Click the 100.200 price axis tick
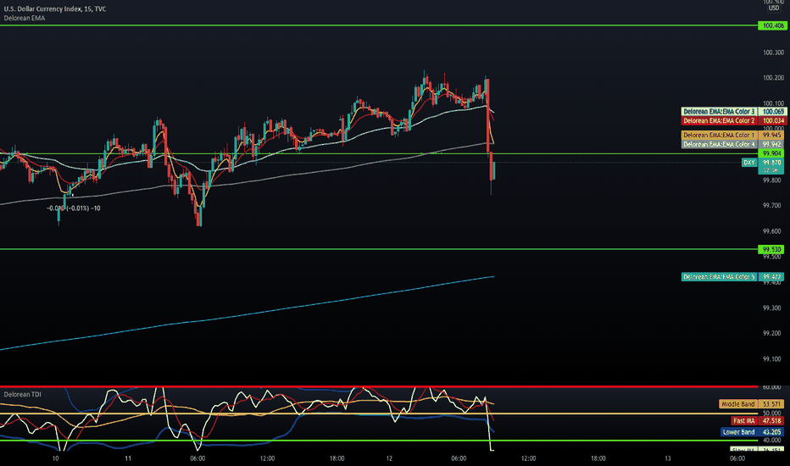Image resolution: width=790 pixels, height=466 pixels. (x=773, y=78)
